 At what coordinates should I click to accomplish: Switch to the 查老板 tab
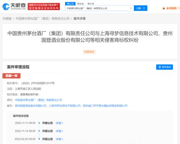pos(80,4)
